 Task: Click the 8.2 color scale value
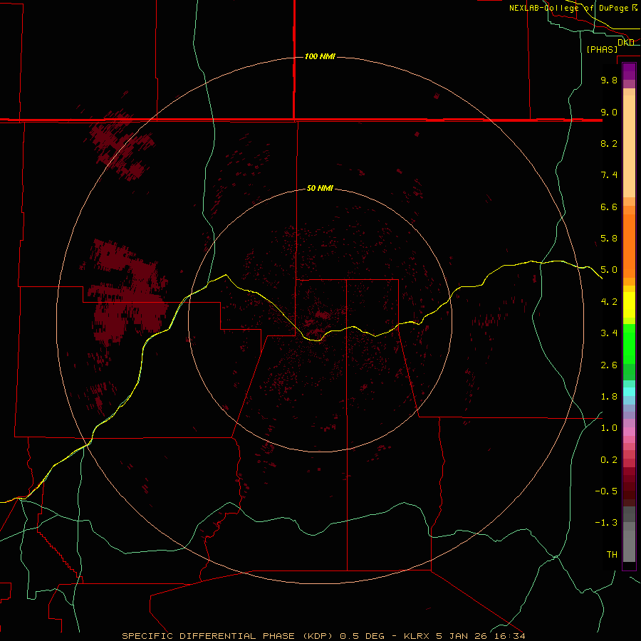609,143
